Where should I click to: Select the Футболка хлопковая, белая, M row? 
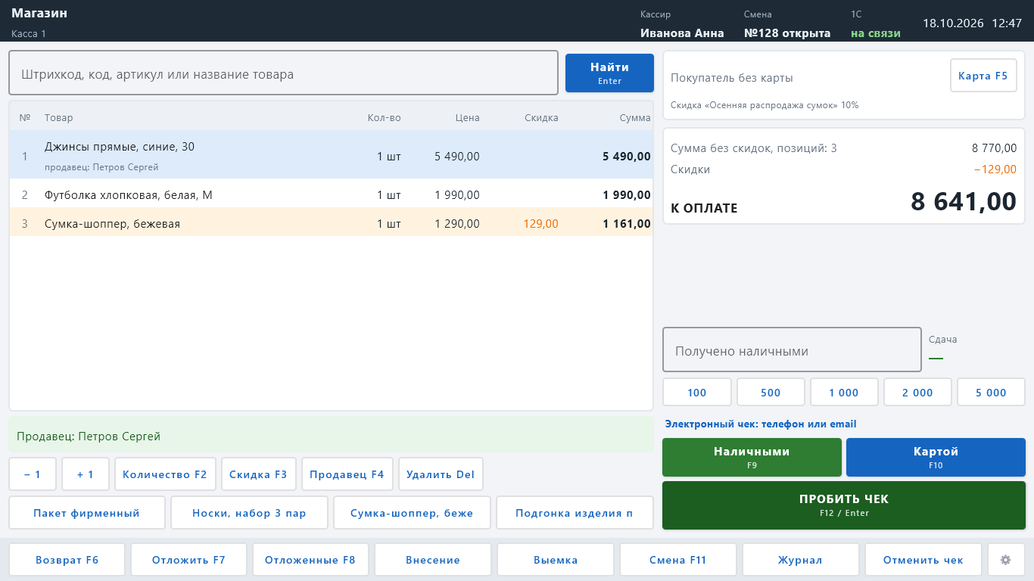coord(331,194)
